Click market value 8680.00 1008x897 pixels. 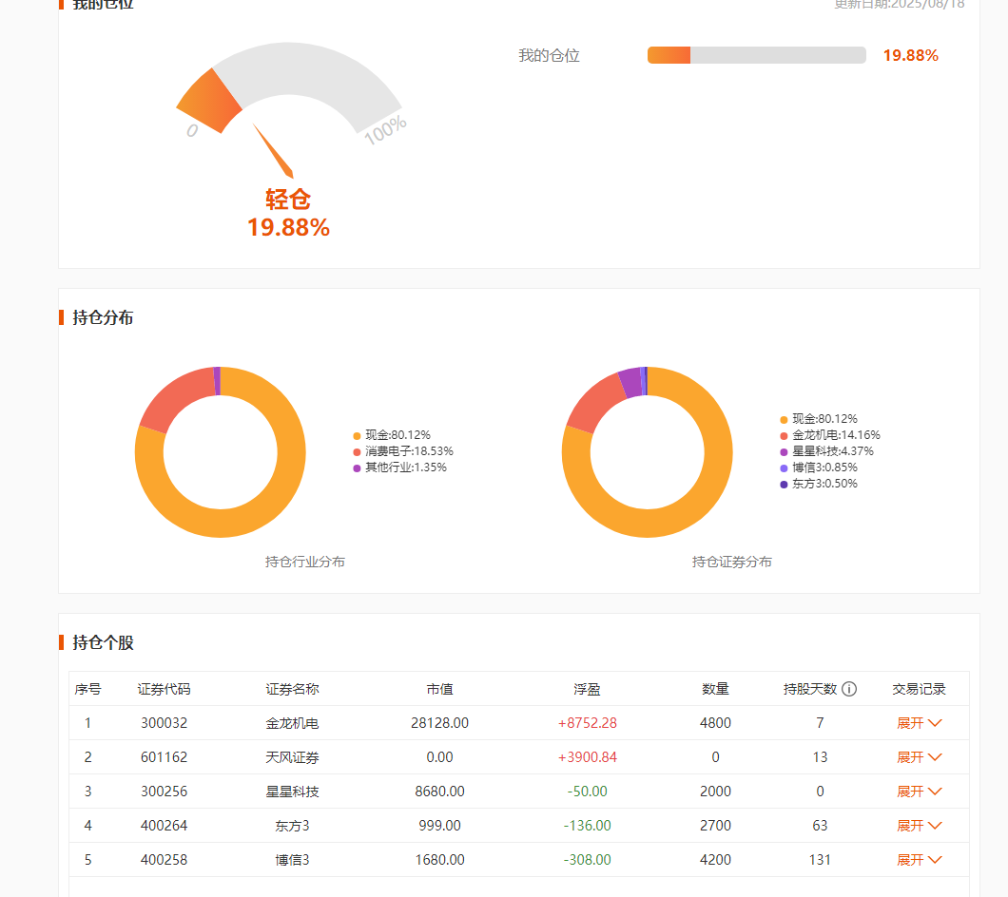(x=439, y=791)
